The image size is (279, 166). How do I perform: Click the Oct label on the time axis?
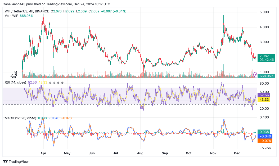tap(189, 153)
